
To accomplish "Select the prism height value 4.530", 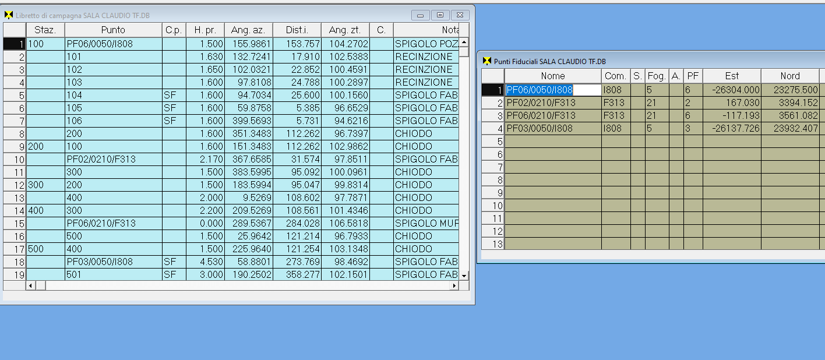I will click(x=205, y=262).
